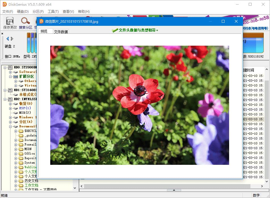
Task: Select the 分区(4) partition
Action: tap(26, 122)
